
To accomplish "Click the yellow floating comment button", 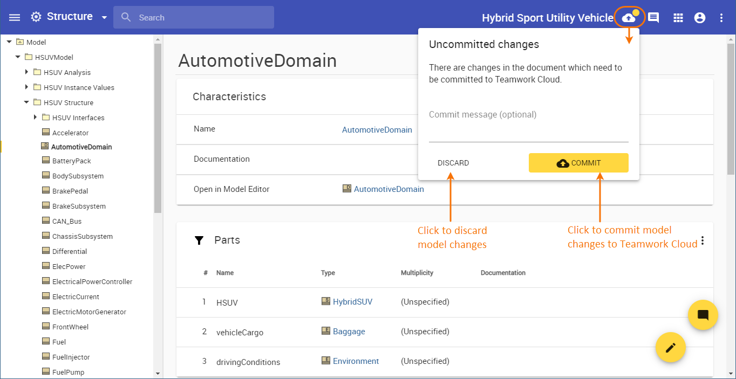I will tap(703, 315).
